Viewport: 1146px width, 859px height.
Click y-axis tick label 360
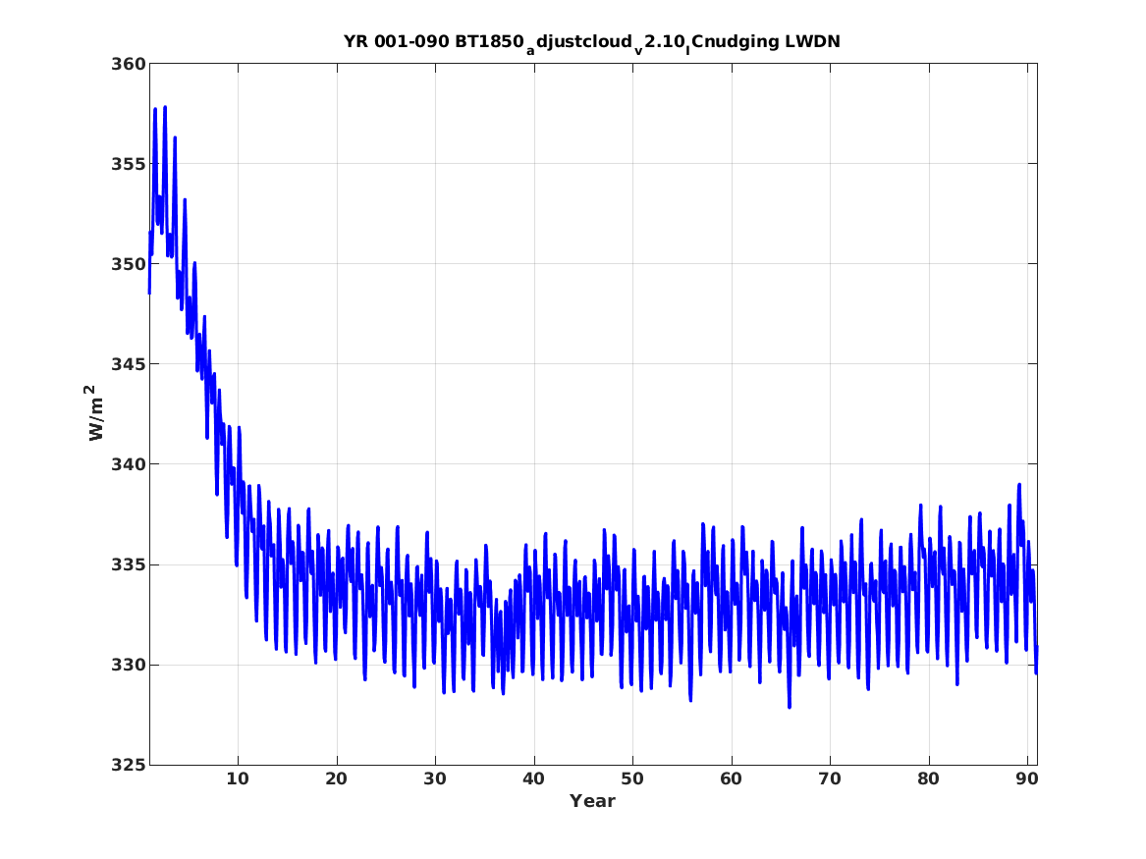click(x=128, y=64)
